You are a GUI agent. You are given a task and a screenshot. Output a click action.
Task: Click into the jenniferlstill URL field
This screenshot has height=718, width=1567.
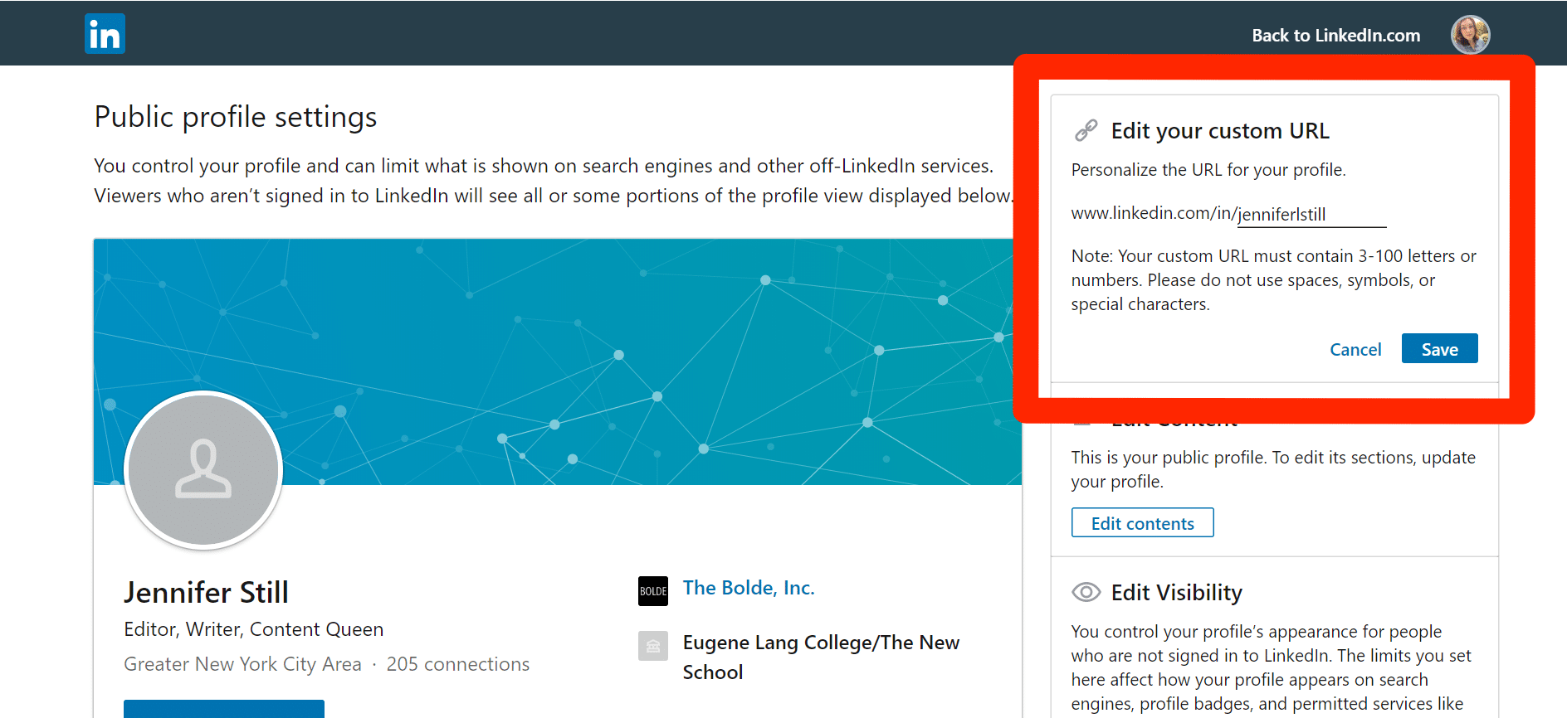pyautogui.click(x=1311, y=214)
